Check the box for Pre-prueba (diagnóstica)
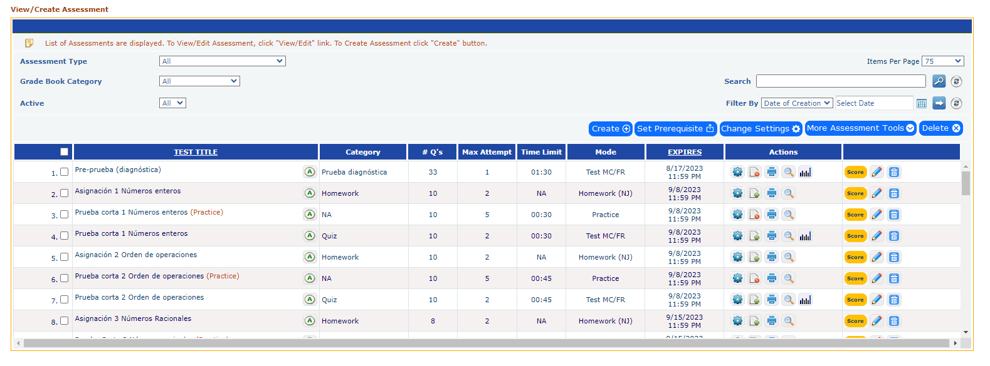This screenshot has height=366, width=990. (64, 172)
